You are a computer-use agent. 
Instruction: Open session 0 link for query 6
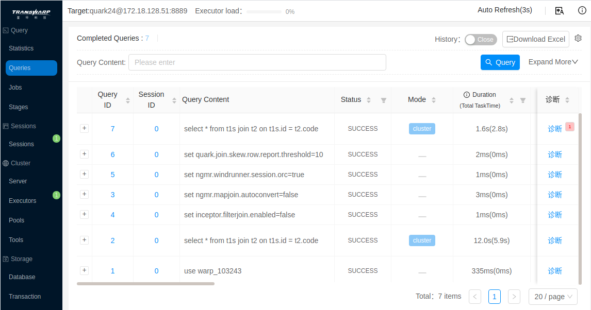point(156,154)
